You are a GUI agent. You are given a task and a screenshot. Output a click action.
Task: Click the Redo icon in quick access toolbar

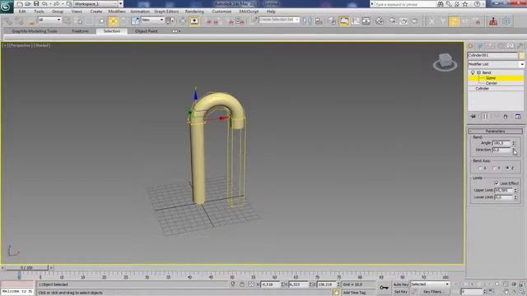(57, 4)
